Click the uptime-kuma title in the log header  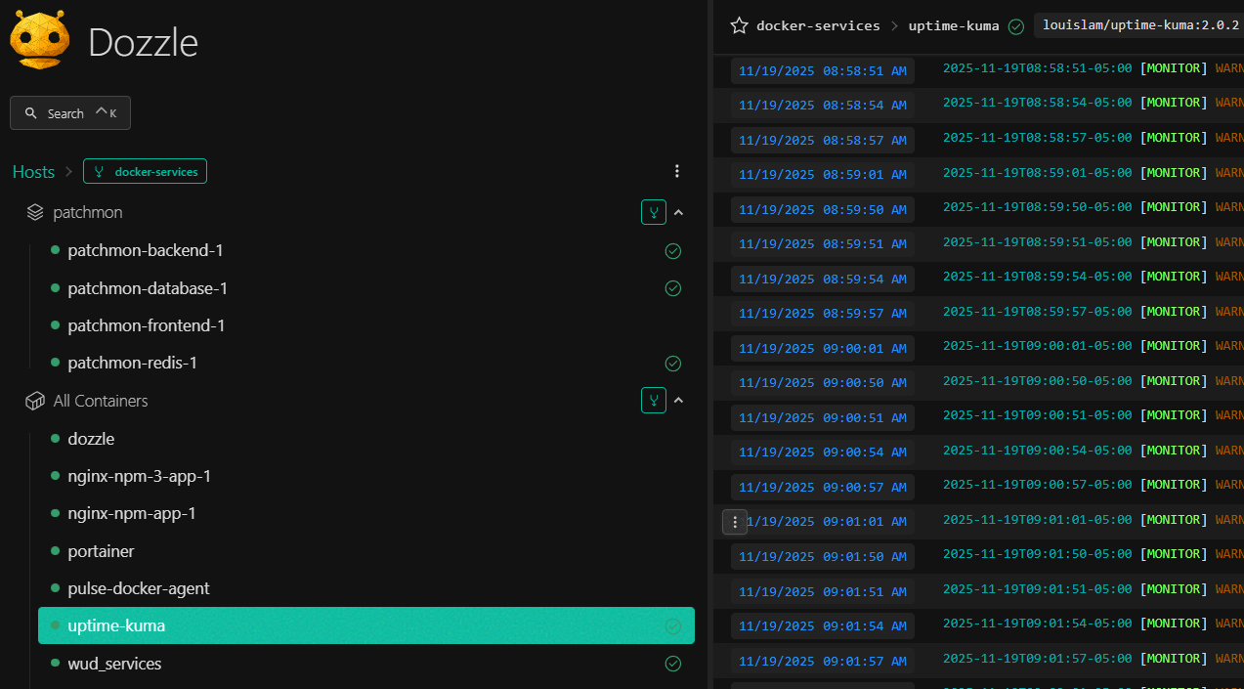click(x=954, y=25)
